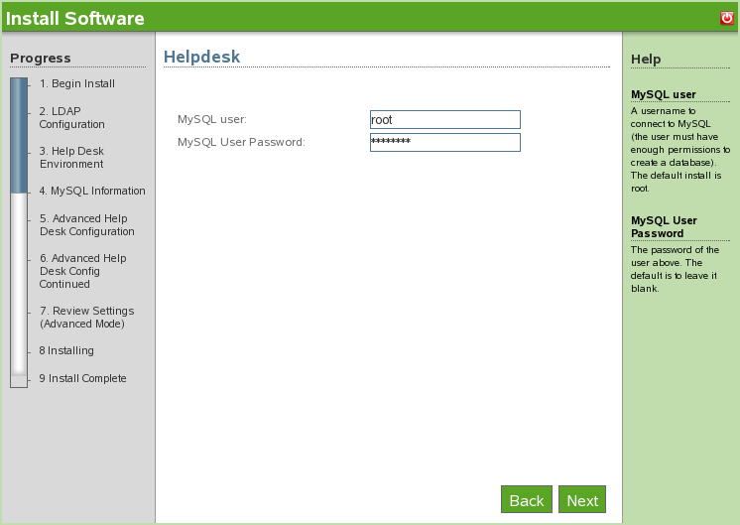Click the red power icon in header
740x525 pixels.
[x=727, y=18]
